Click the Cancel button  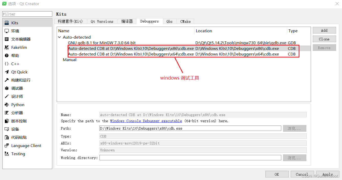coord(302,174)
